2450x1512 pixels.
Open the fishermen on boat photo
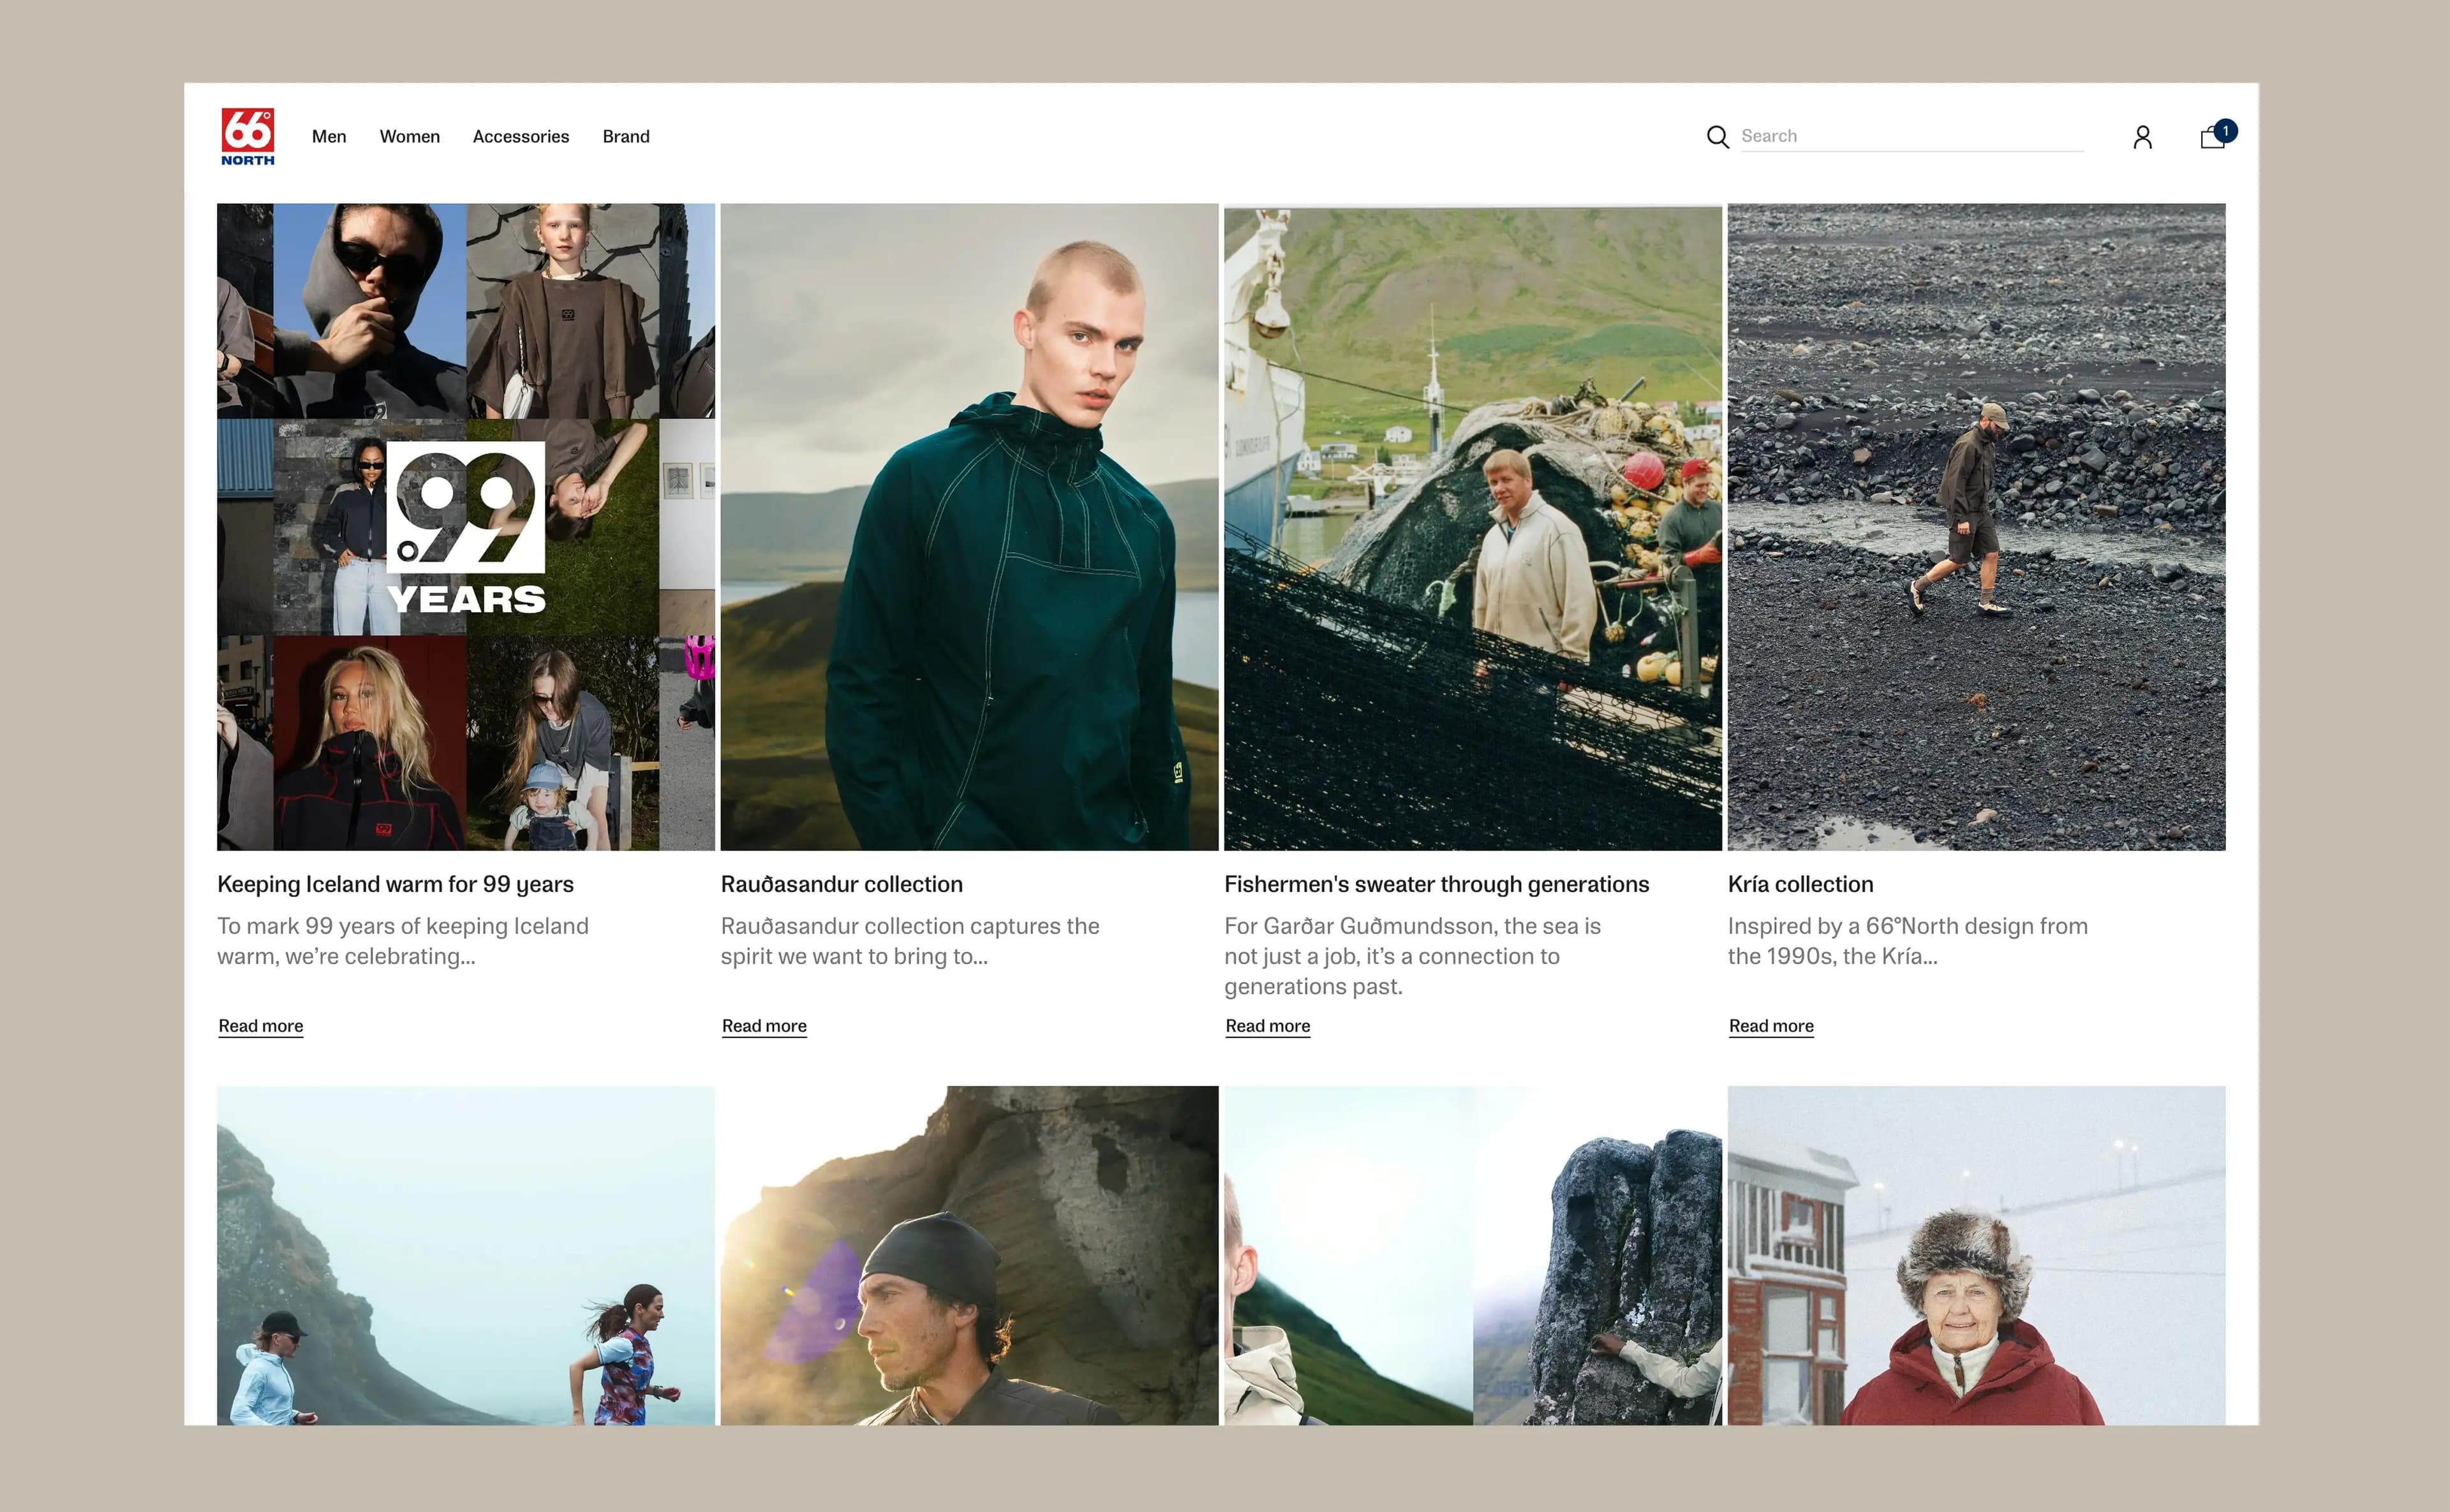pos(1473,527)
